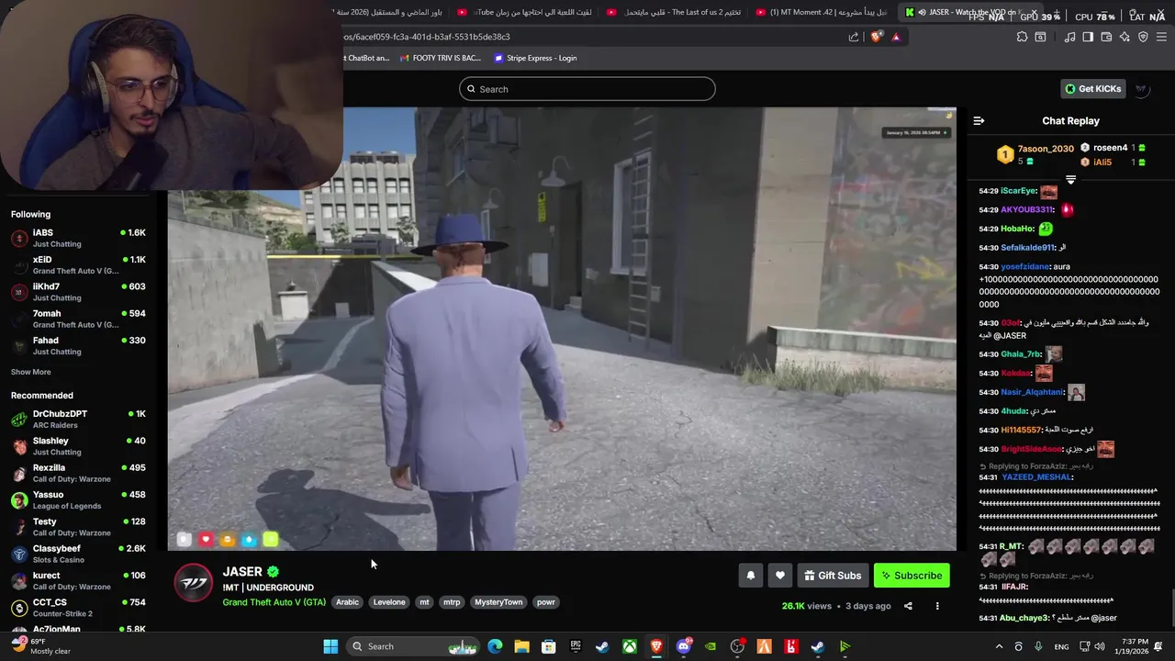Switch to MT Moment YouTube tab
Viewport: 1175px width, 661px height.
click(822, 12)
